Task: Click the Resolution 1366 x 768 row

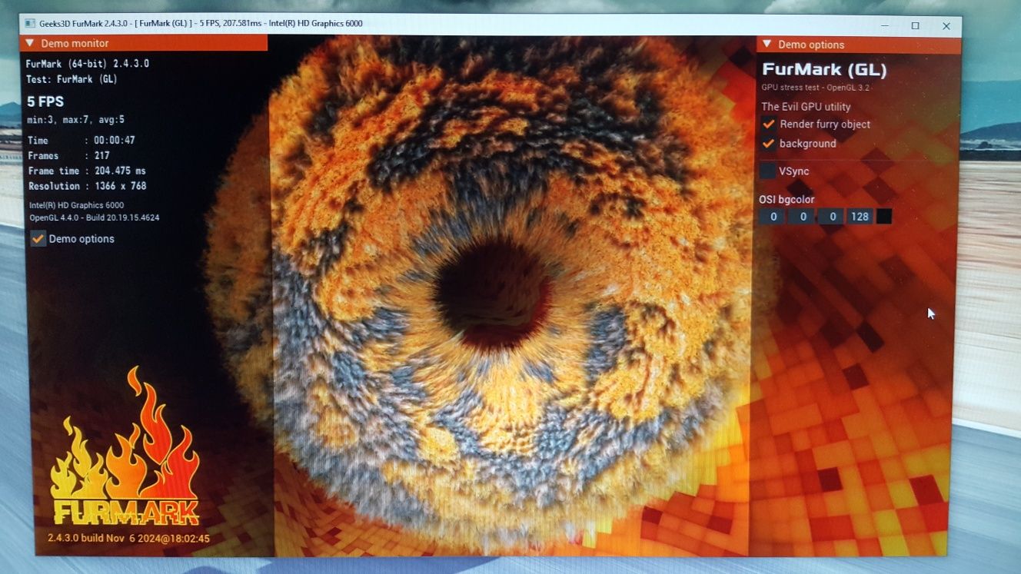Action: [87, 186]
